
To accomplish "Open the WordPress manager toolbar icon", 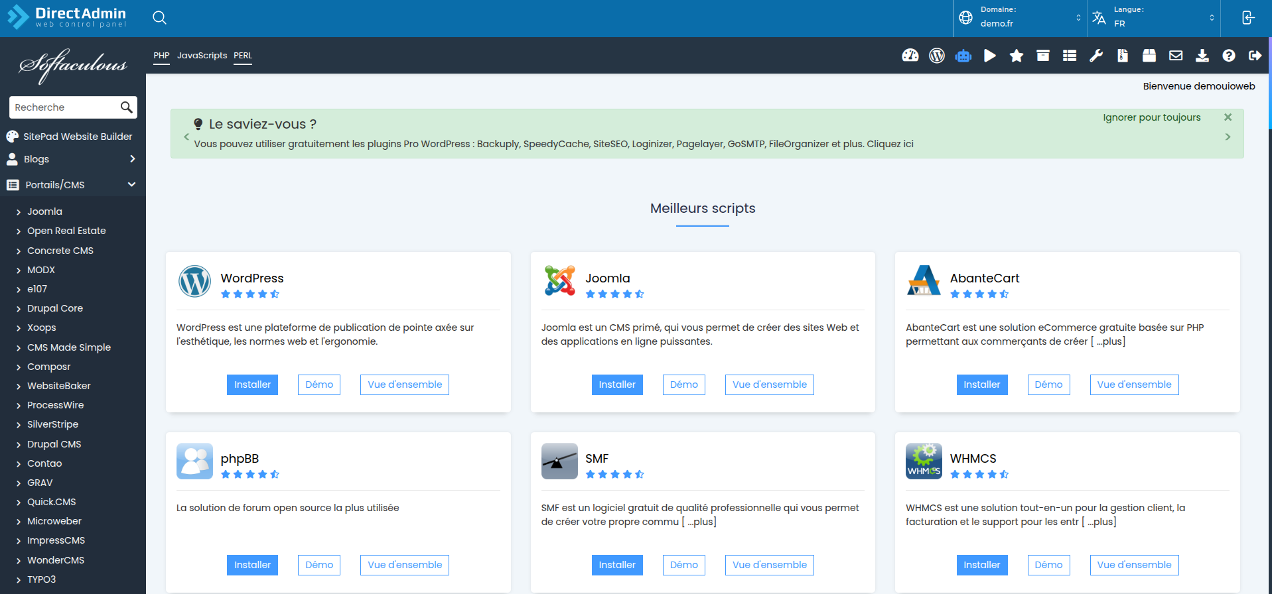I will (937, 56).
